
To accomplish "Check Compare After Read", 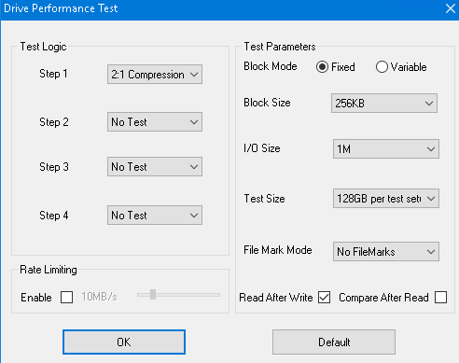I will pos(441,297).
